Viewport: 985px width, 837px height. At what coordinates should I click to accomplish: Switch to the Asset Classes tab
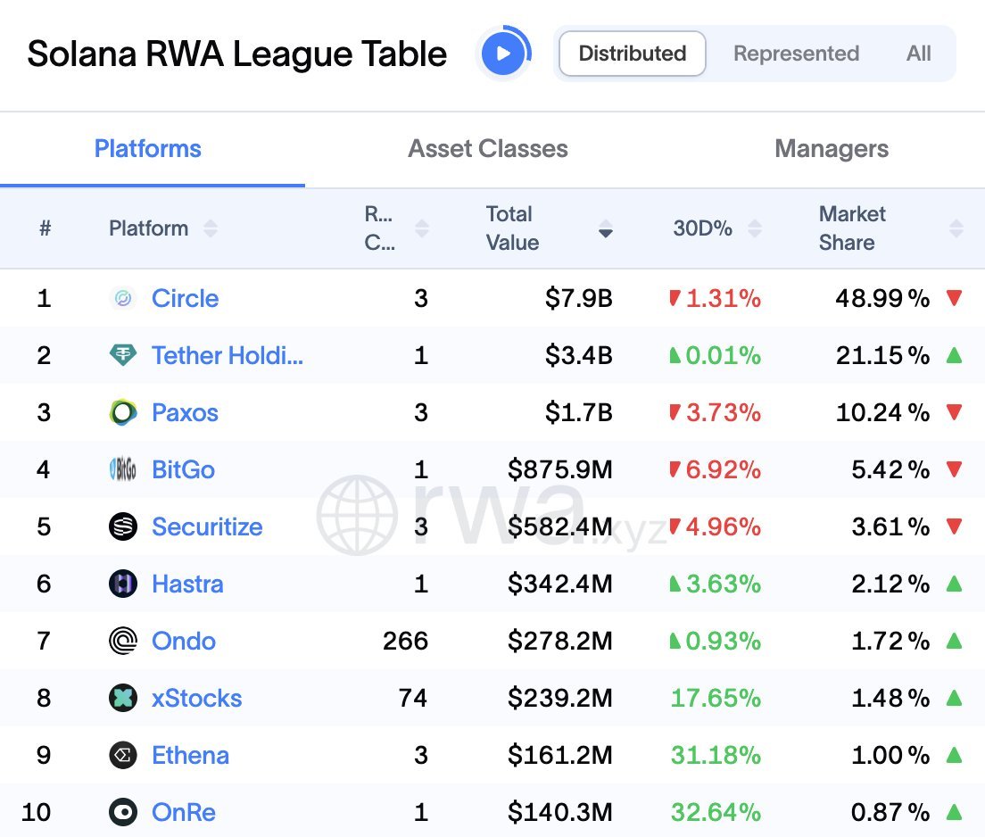tap(488, 149)
